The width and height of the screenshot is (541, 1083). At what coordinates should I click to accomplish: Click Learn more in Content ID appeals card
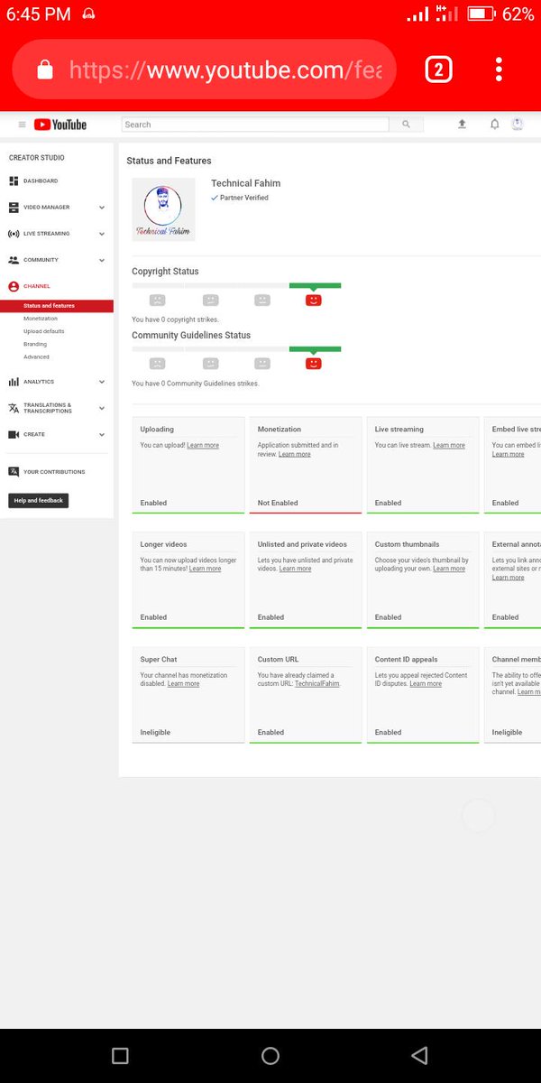426,684
